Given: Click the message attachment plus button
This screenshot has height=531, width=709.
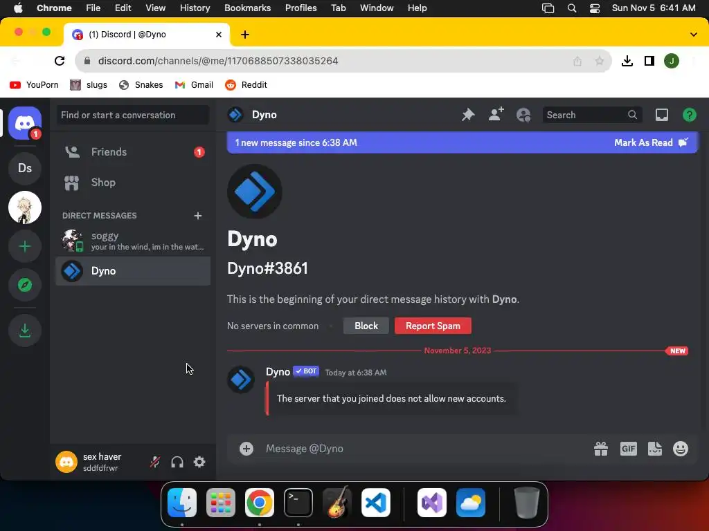Looking at the screenshot, I should tap(246, 448).
